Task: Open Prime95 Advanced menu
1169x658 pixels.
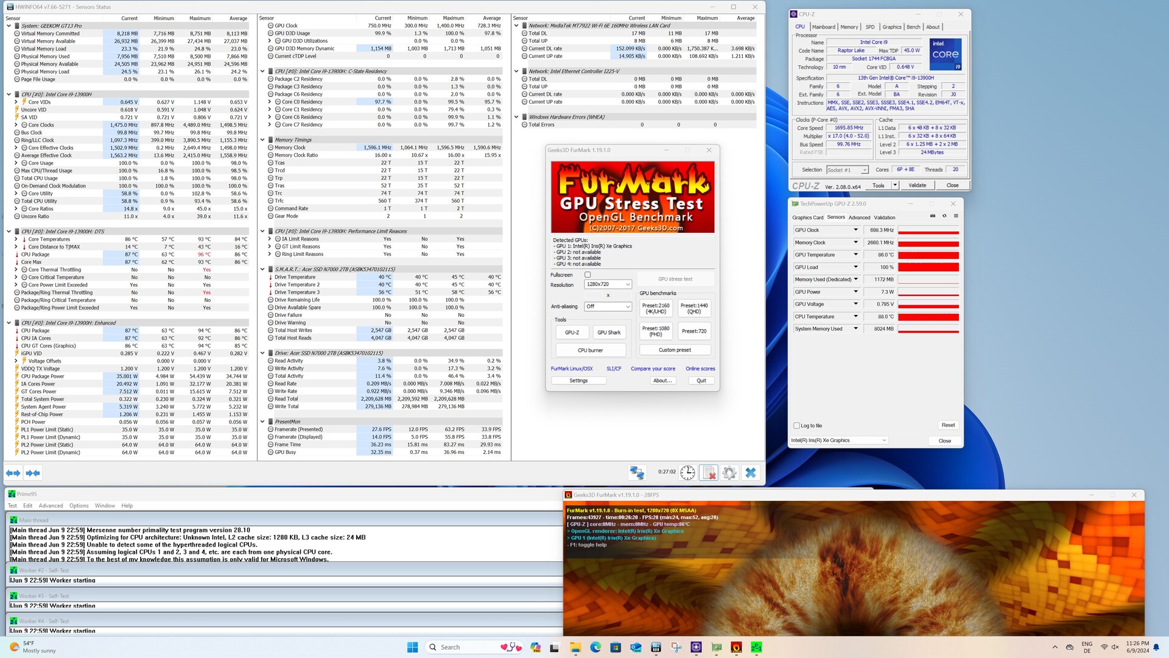Action: (51, 506)
